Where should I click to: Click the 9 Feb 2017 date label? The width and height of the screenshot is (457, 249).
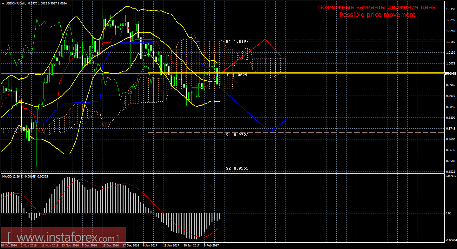point(211,246)
